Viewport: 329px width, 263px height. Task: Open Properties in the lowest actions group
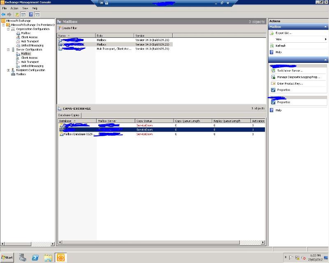(283, 102)
